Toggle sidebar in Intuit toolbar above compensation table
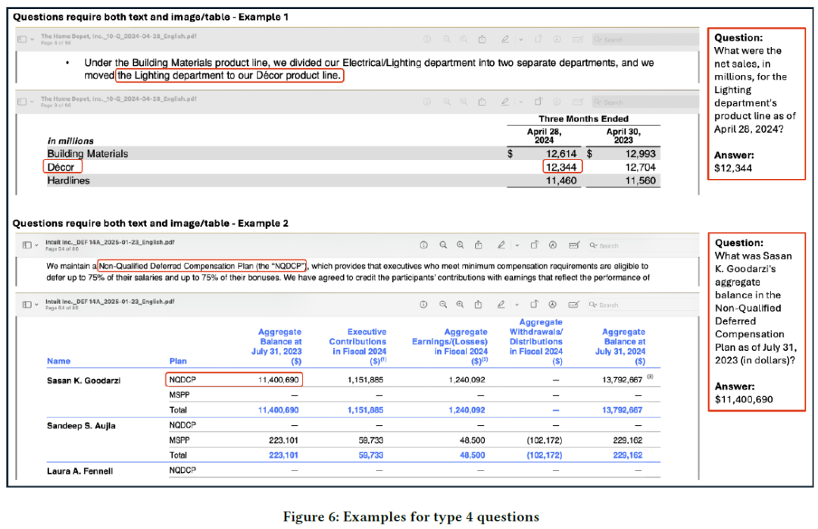This screenshot has width=818, height=529. 27,304
